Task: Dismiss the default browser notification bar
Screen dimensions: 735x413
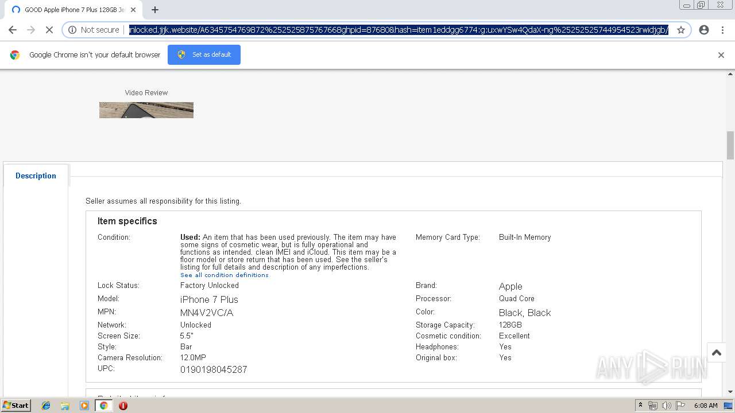Action: 721,55
